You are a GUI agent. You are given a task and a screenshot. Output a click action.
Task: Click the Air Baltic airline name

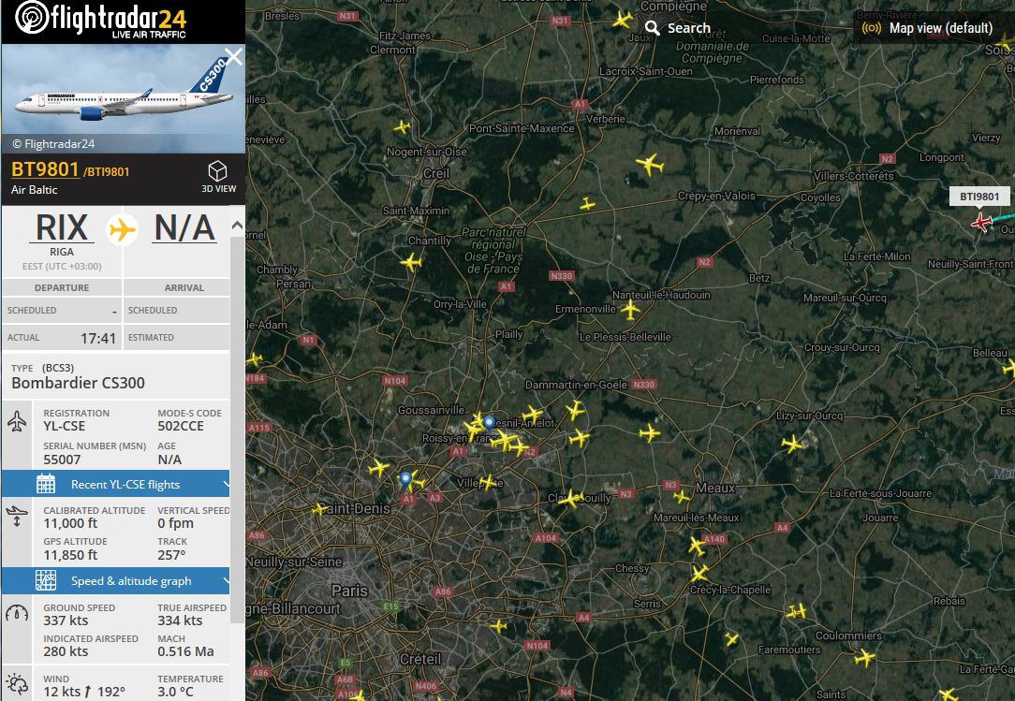click(x=35, y=190)
